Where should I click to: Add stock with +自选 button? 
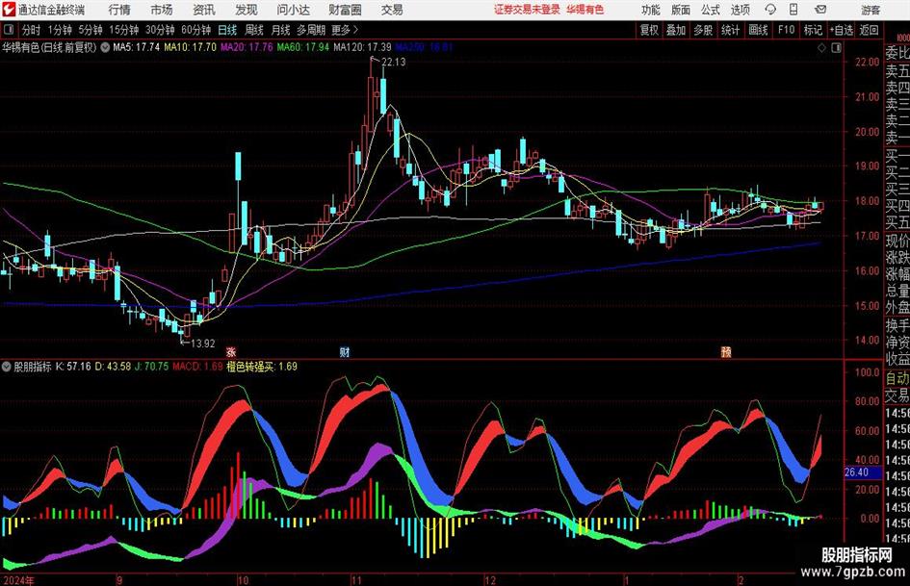click(841, 30)
